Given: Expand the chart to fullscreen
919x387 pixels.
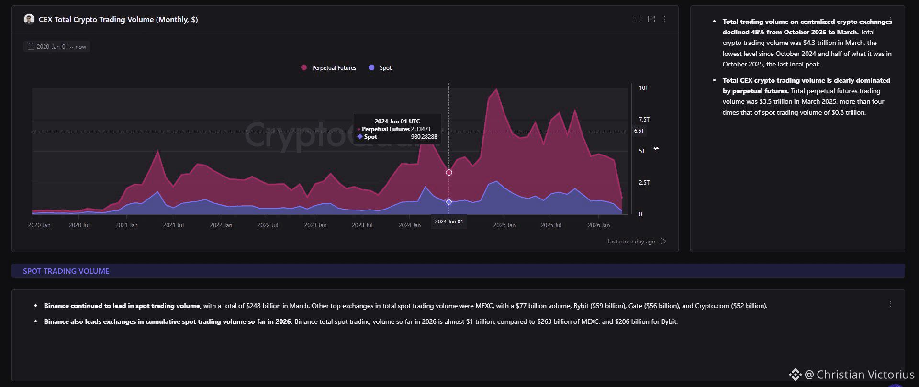Looking at the screenshot, I should click(x=638, y=19).
